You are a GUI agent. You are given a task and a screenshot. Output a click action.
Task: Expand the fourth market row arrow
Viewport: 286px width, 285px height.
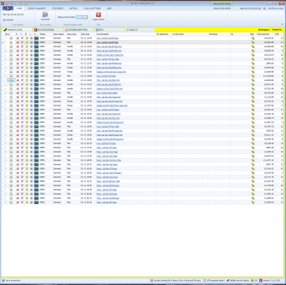point(6,51)
